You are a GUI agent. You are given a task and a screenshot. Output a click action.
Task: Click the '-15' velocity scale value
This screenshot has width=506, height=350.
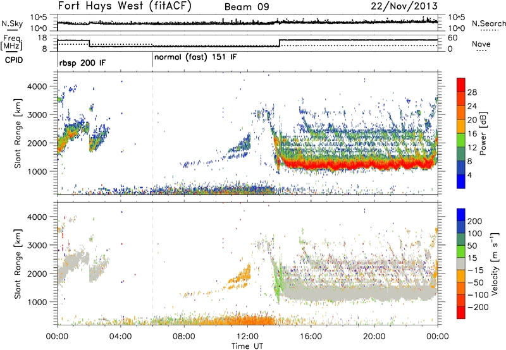pyautogui.click(x=476, y=270)
